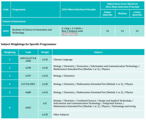Click the Subject Weightings for Specific Programmes heading
The height and width of the screenshot is (121, 146).
(x=29, y=44)
